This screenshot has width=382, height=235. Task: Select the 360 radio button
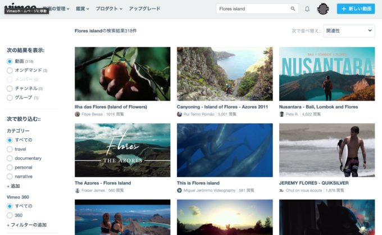click(x=10, y=215)
